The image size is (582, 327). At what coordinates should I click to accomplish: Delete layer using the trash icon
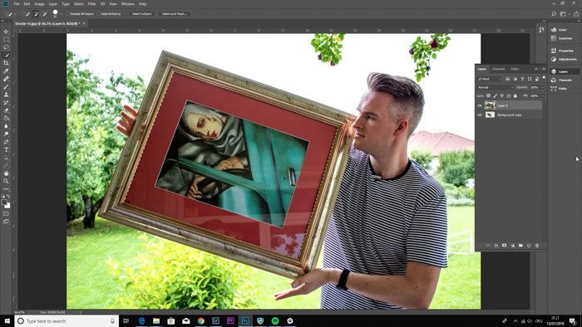[x=537, y=246]
